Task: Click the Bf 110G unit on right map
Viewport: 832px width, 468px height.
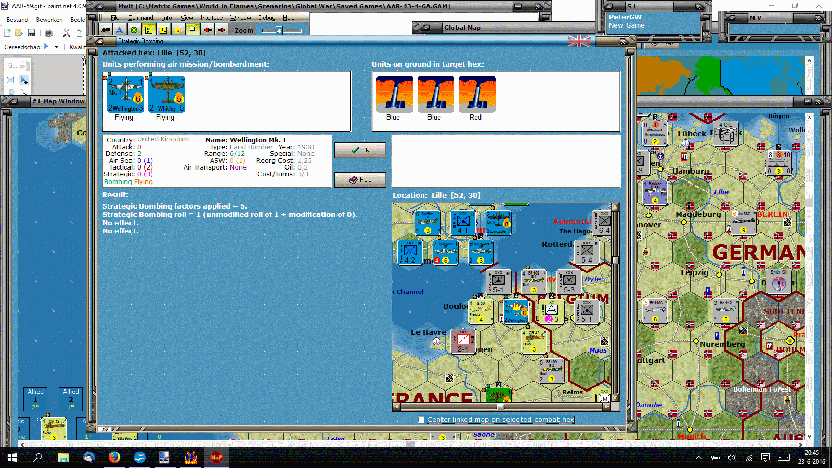Action: 655,311
